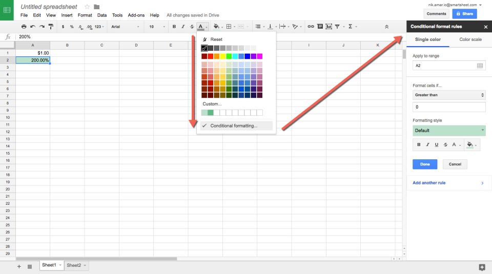The width and height of the screenshot is (492, 274).
Task: Open the Greater than condition dropdown
Action: [449, 95]
